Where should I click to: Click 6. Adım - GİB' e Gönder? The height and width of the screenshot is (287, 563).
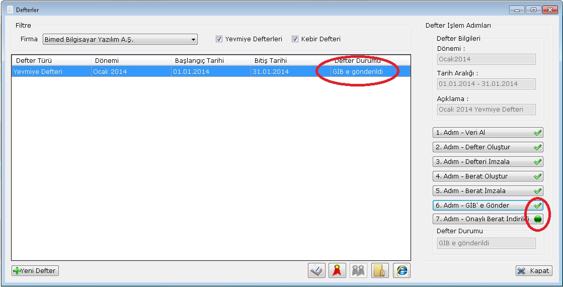[x=488, y=205]
